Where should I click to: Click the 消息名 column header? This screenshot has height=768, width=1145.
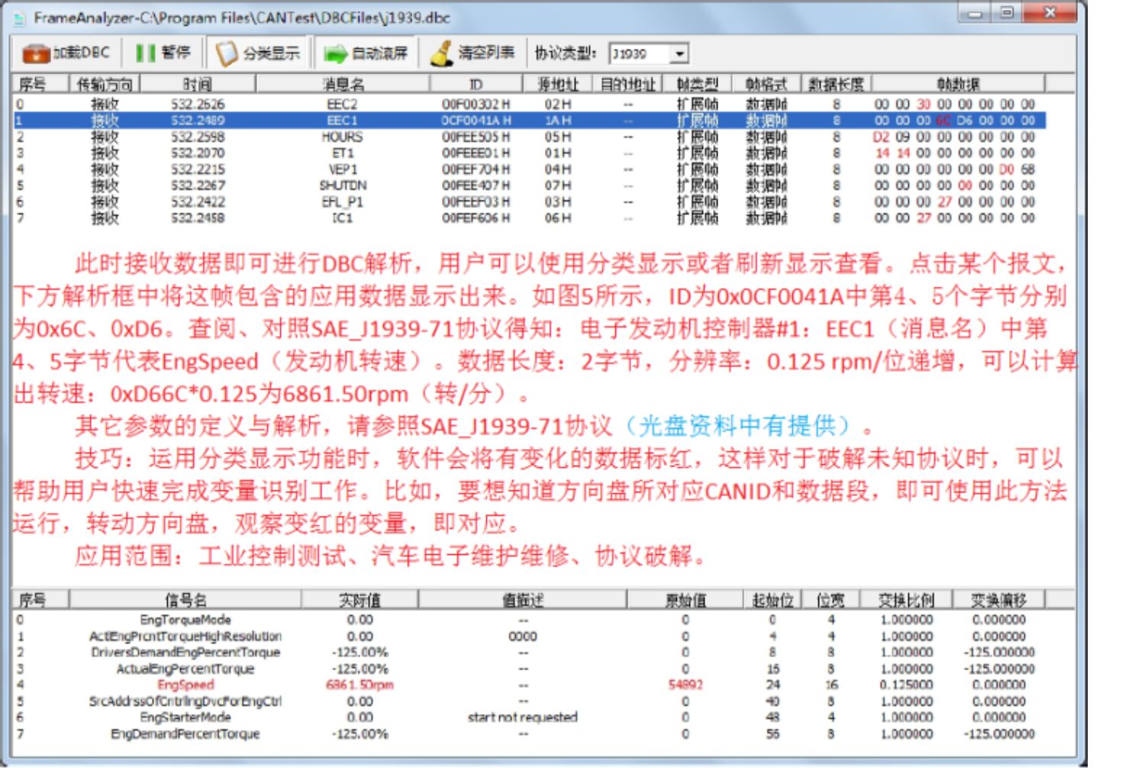coord(343,84)
